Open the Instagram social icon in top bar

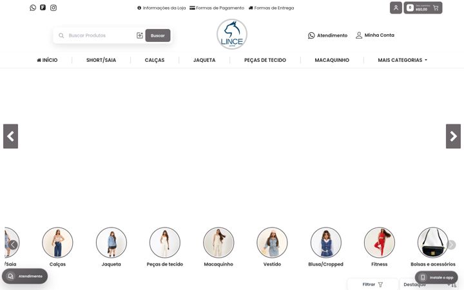point(53,8)
